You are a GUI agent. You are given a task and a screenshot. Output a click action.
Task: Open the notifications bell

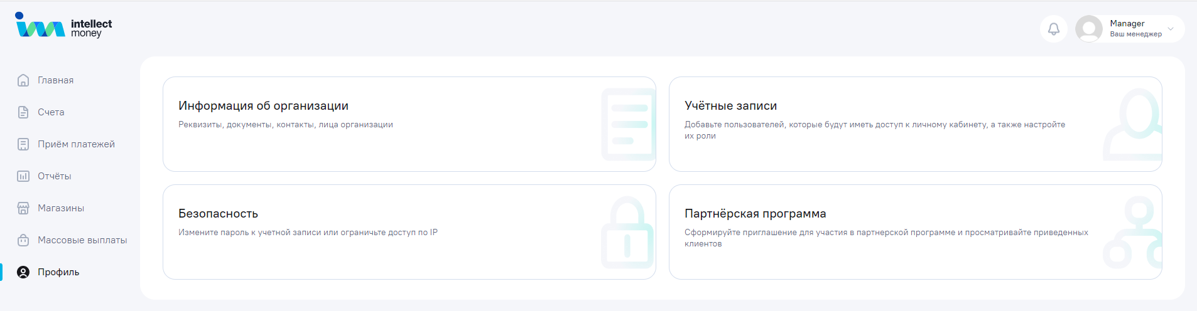point(1053,29)
